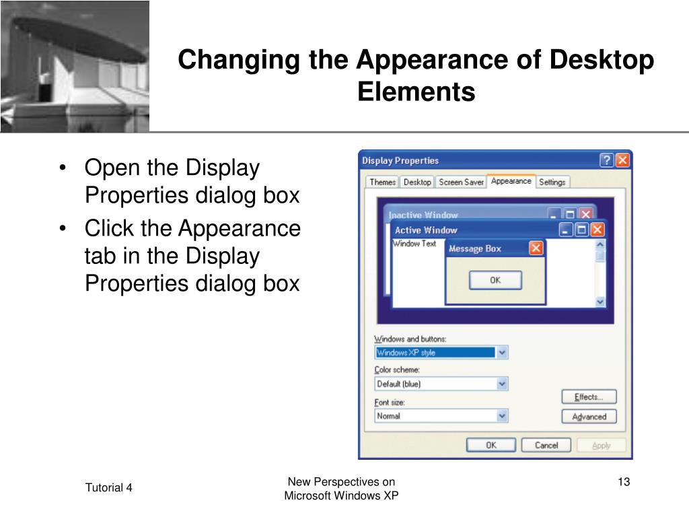Open the Advanced appearance settings

[x=589, y=417]
